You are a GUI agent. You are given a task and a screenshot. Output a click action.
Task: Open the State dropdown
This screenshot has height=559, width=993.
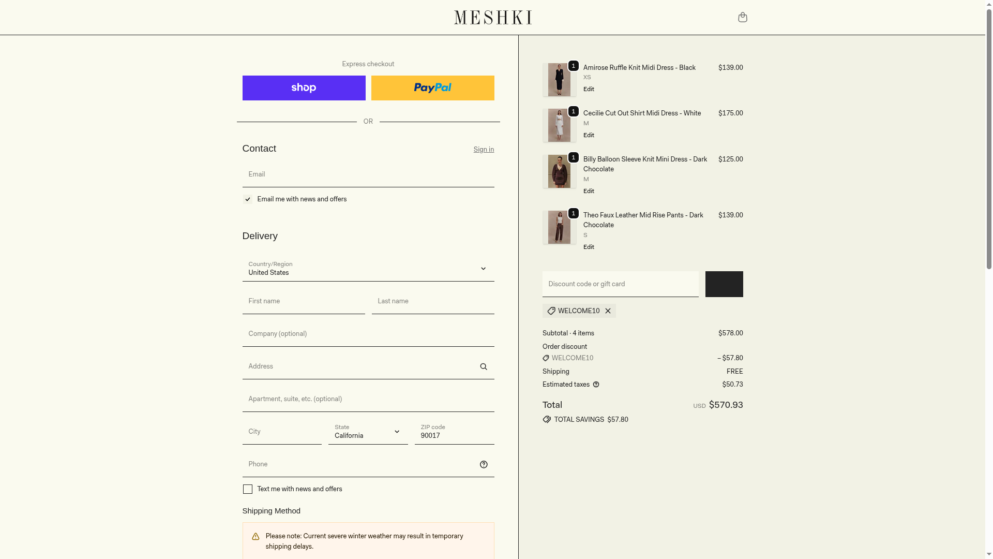point(368,432)
